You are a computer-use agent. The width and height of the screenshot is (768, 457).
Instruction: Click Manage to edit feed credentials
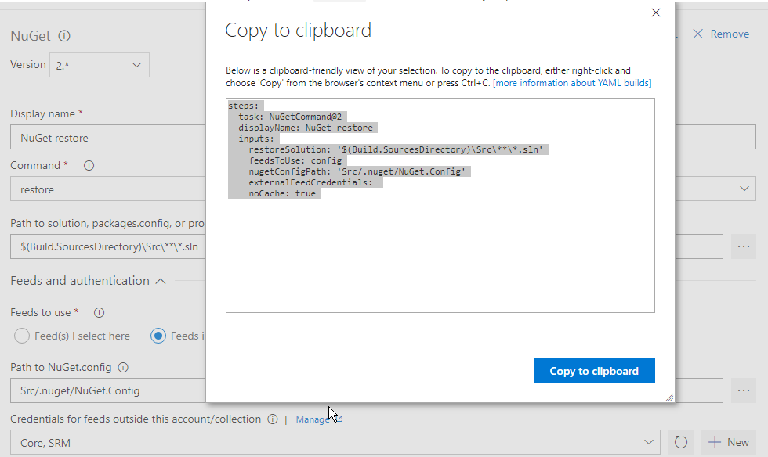coord(313,419)
